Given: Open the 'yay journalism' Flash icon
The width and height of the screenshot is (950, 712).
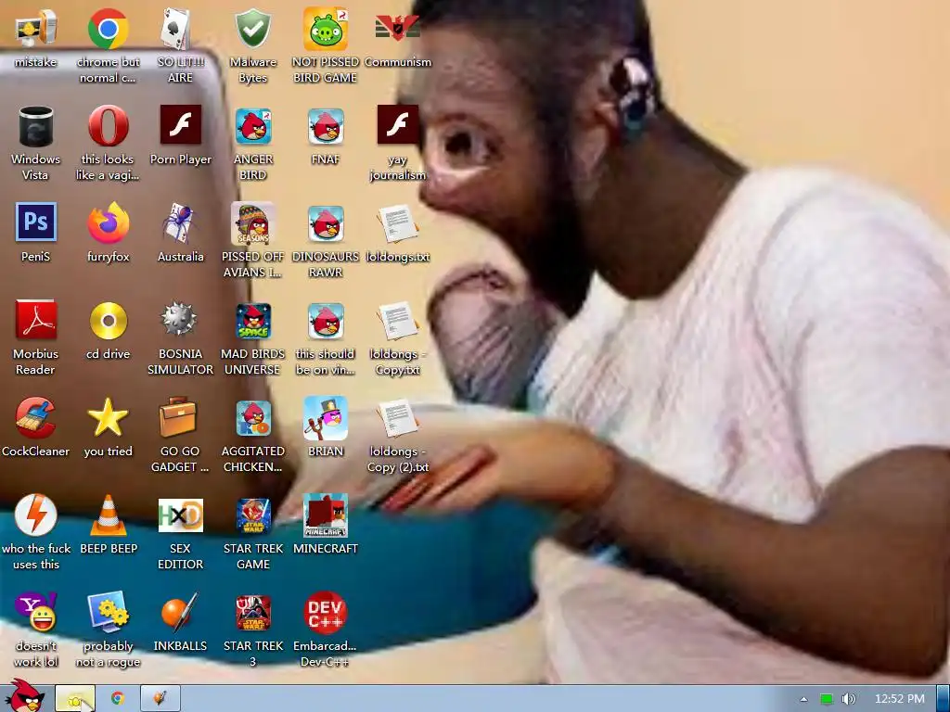Looking at the screenshot, I should 397,125.
